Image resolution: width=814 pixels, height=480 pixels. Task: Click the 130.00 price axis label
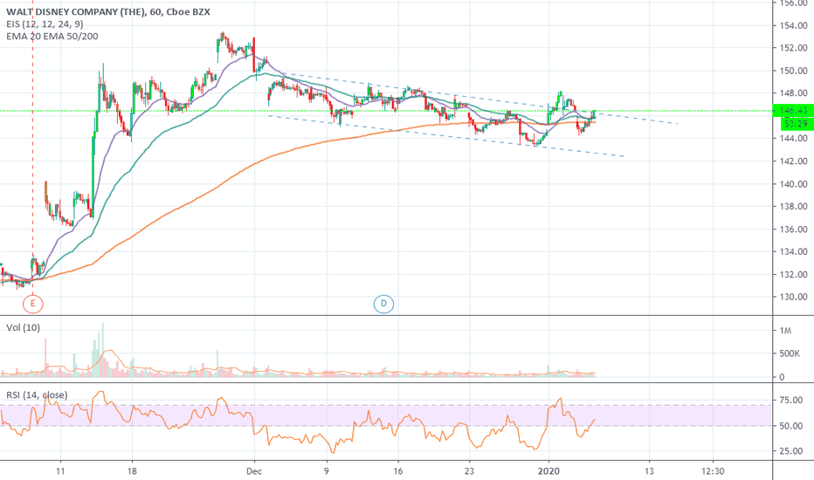(793, 297)
